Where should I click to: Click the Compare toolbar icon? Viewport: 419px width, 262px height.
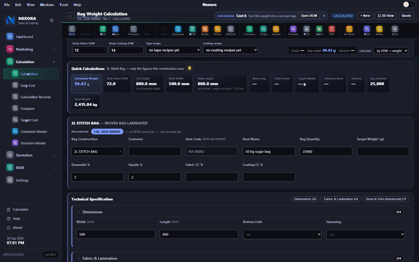click(250, 29)
